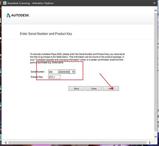
Task: Focus the Product Key field containing 657L1
Action: click(54, 77)
